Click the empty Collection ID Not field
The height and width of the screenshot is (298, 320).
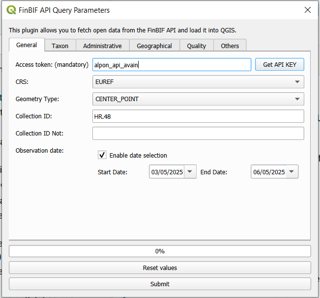198,134
